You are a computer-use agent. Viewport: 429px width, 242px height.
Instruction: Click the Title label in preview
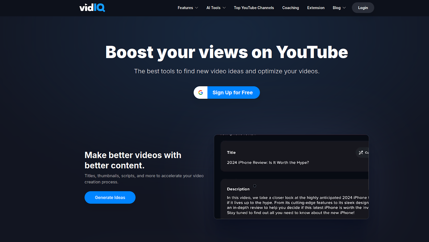coord(231,153)
